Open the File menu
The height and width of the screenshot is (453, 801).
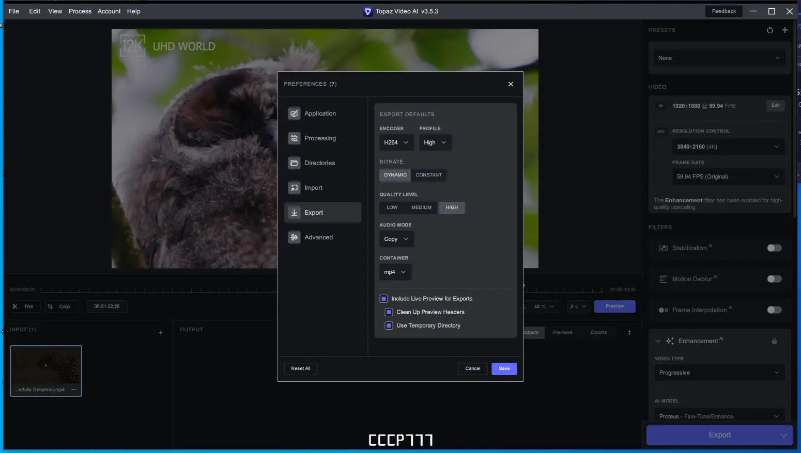tap(14, 11)
